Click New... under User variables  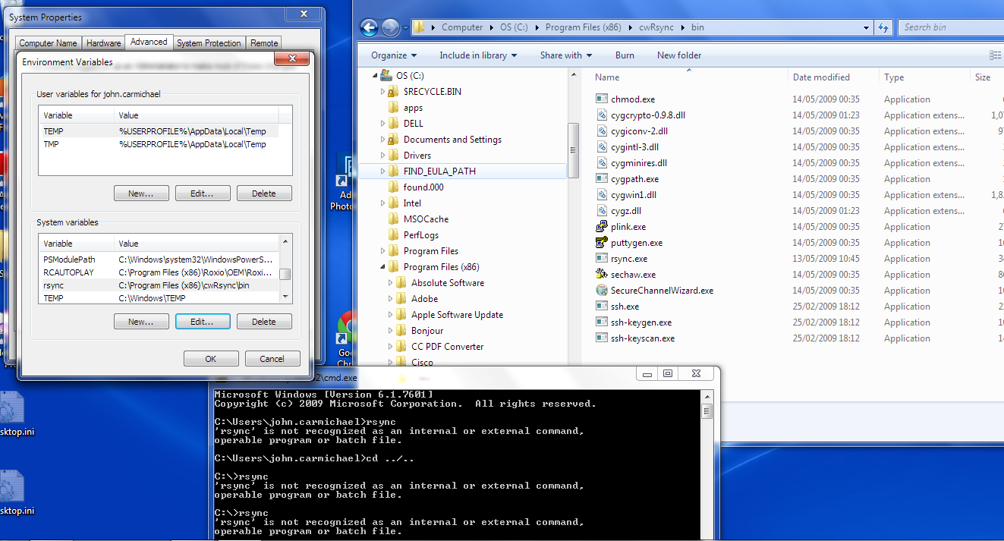point(141,193)
